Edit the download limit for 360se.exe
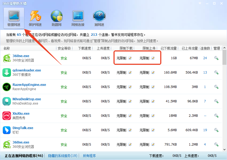This screenshot has width=227, height=160. tap(130, 58)
